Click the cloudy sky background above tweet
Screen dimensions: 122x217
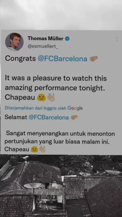pos(61,14)
